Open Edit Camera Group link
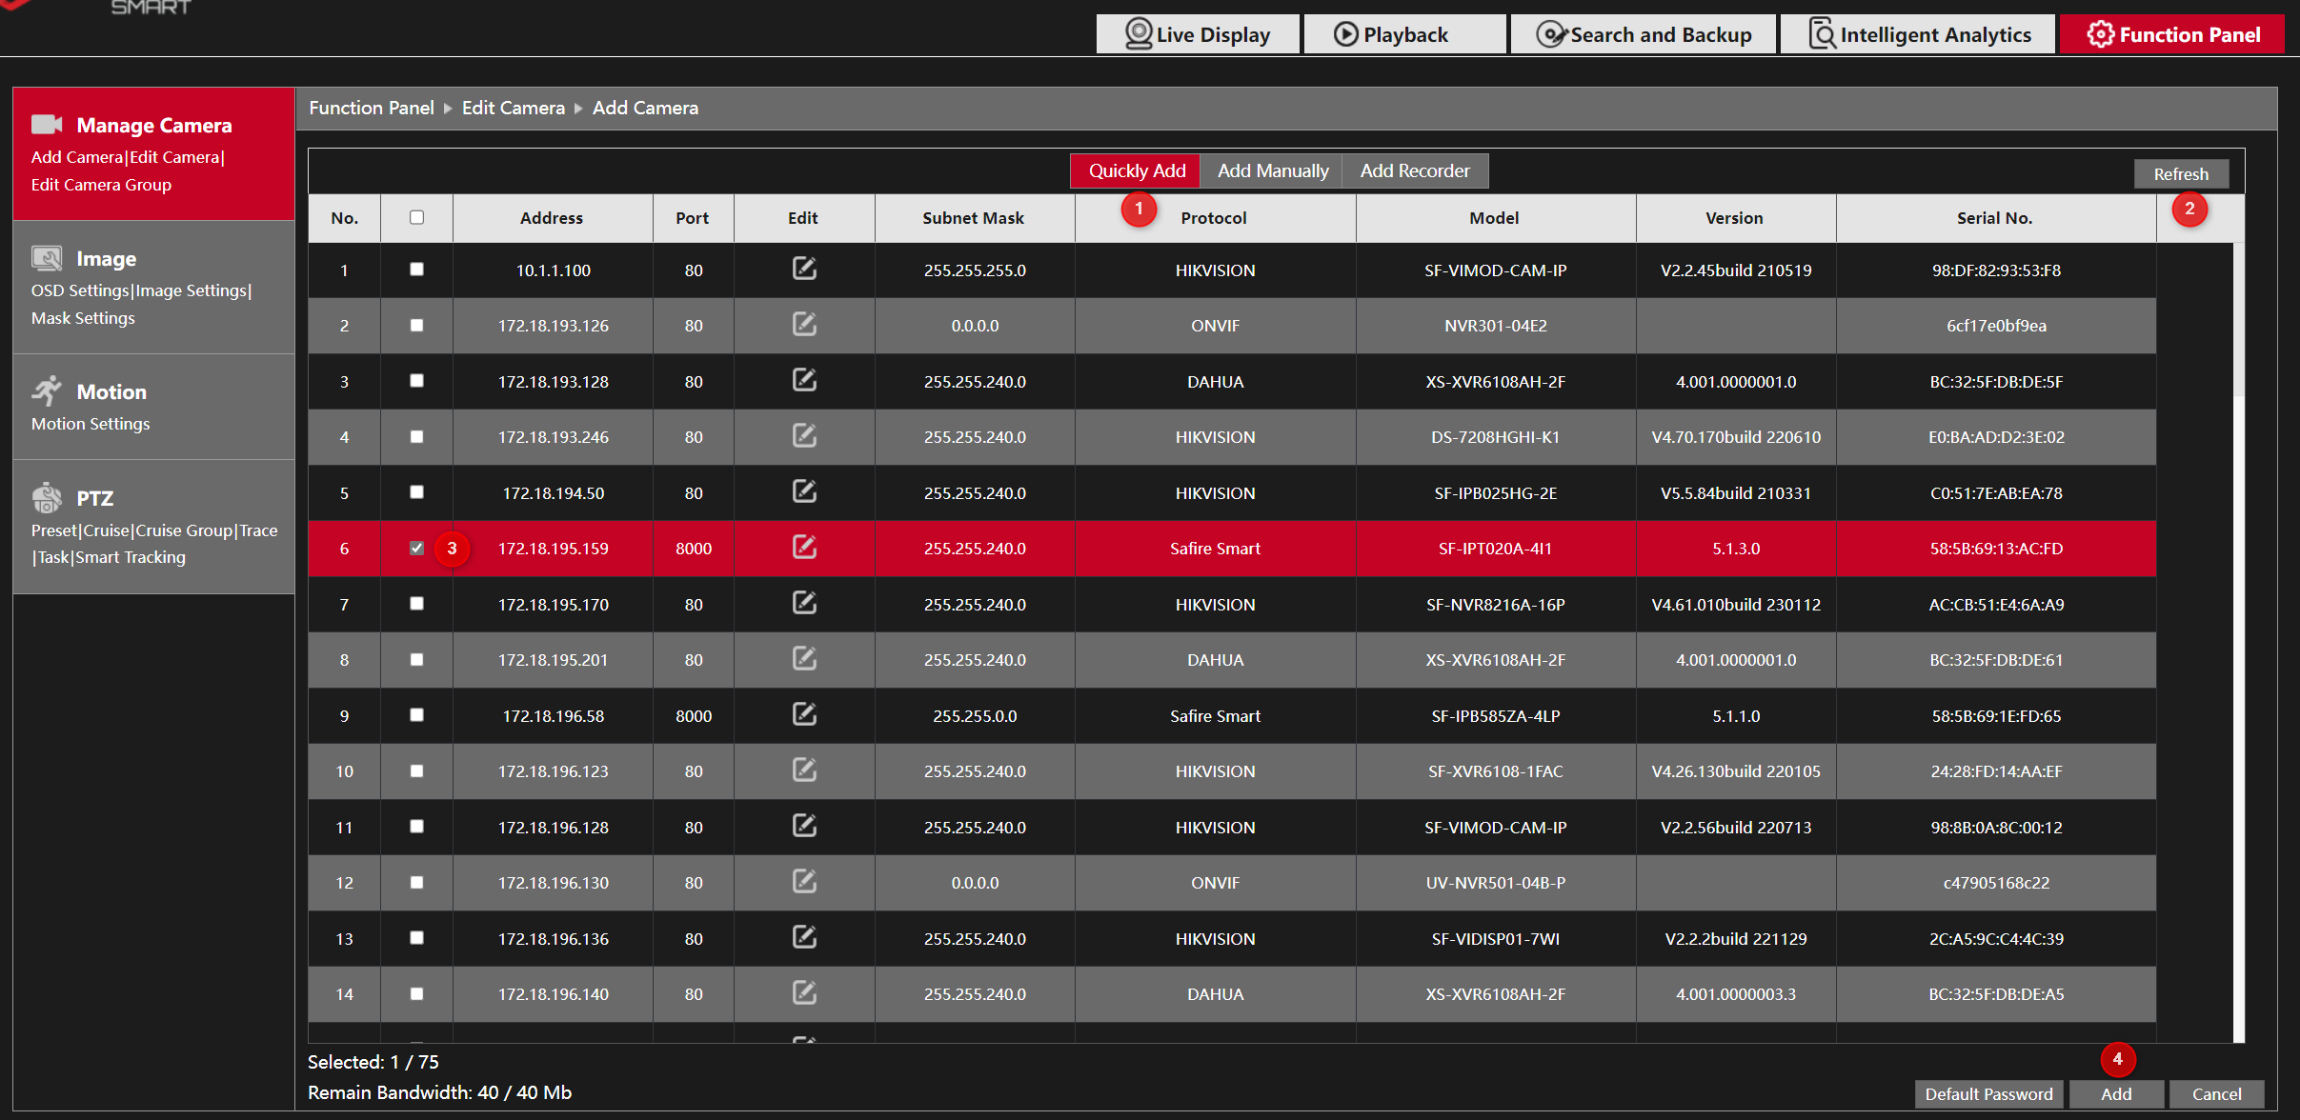The height and width of the screenshot is (1120, 2300). (101, 185)
